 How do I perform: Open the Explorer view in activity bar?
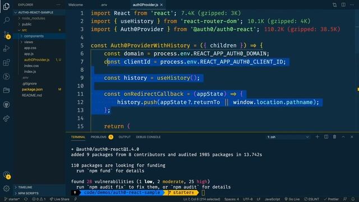(6, 6)
